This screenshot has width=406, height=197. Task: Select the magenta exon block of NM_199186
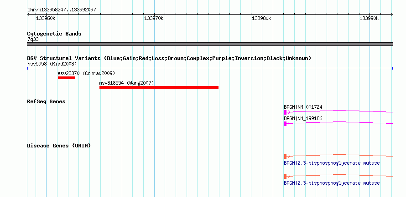tap(285, 124)
